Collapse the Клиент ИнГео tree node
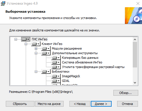The image size is (142, 111). (x=26, y=44)
